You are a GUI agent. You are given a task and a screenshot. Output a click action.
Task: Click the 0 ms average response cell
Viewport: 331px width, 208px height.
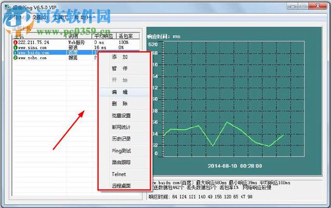(99, 42)
